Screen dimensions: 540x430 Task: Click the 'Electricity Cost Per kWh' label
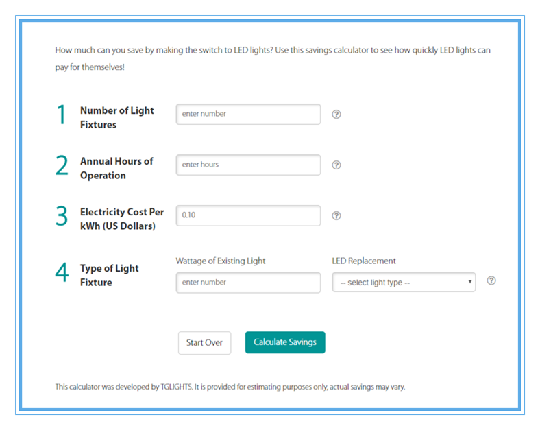pyautogui.click(x=122, y=219)
